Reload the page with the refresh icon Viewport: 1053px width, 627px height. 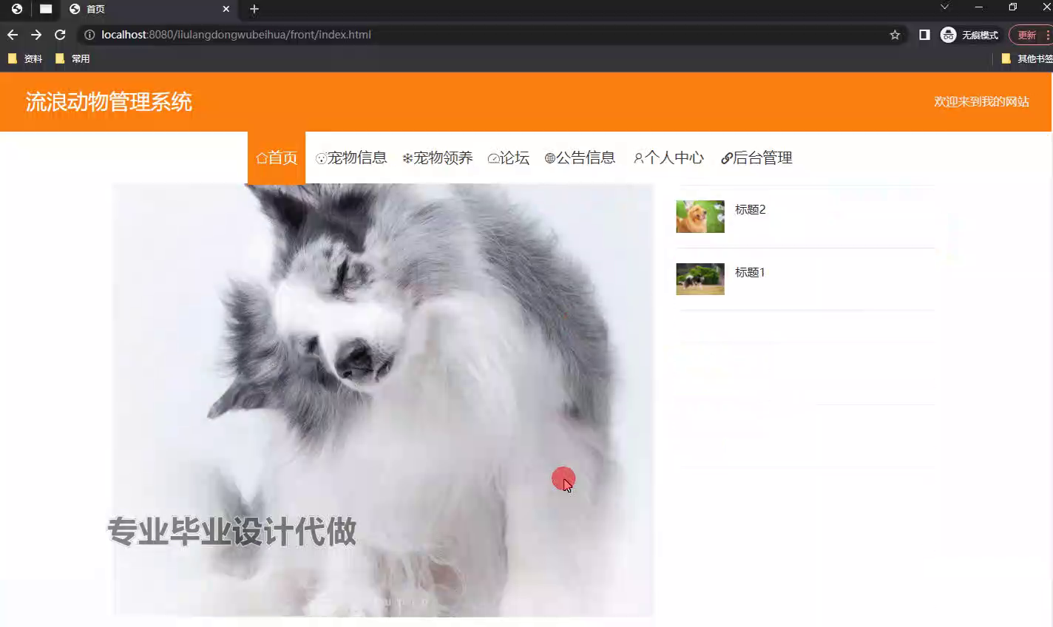click(60, 35)
